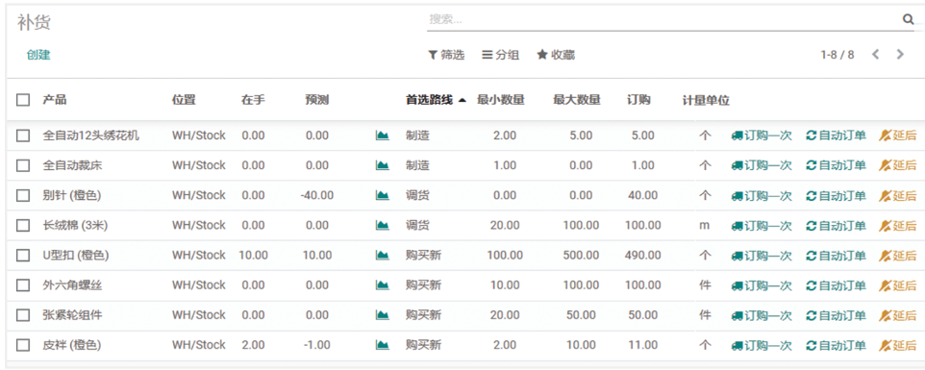This screenshot has width=925, height=370.
Task: Open forecast chart icon for 别针 (橙色)
Action: pyautogui.click(x=383, y=195)
